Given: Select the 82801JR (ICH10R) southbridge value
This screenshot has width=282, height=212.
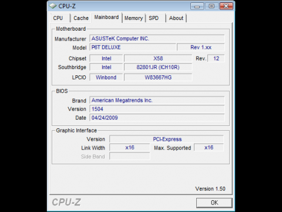Looking at the screenshot, I should (158, 67).
